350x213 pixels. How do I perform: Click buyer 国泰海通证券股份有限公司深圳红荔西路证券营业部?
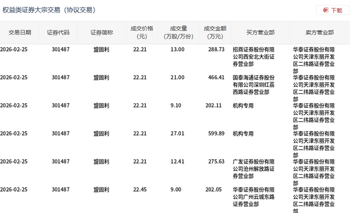[x=253, y=85]
